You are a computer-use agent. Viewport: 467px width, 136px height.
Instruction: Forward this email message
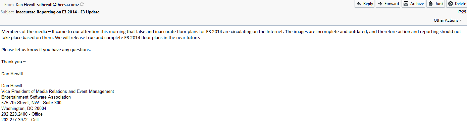[388, 4]
